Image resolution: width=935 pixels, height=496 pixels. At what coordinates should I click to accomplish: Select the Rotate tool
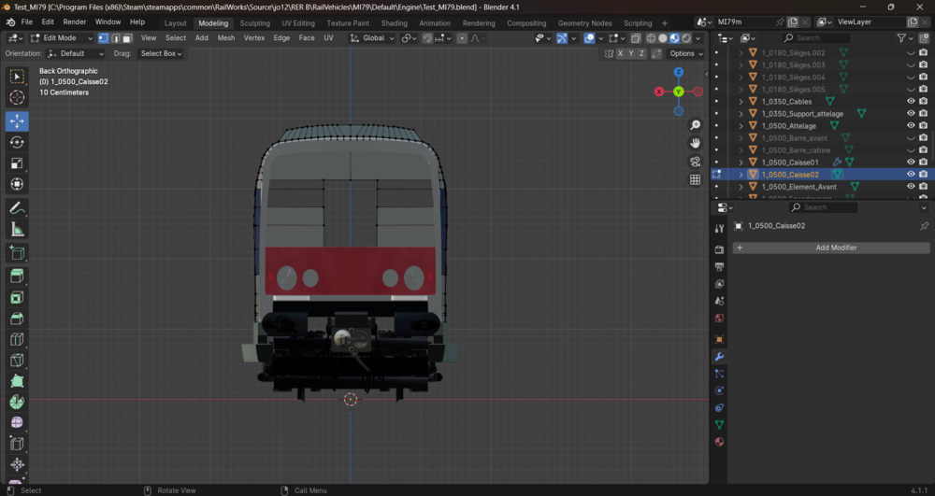[x=17, y=142]
